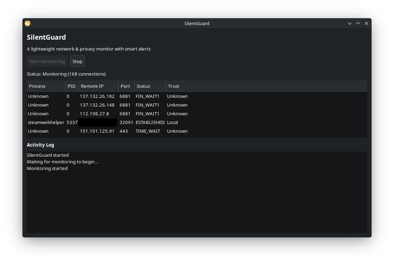394x264 pixels.
Task: Click the Activity Log section header
Action: [x=40, y=145]
